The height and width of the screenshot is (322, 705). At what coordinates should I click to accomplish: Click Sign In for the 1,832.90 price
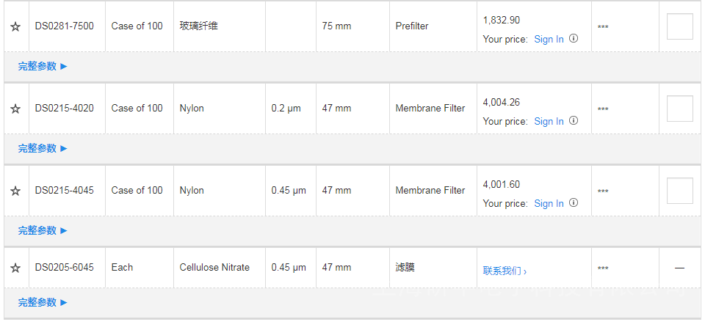pos(549,40)
